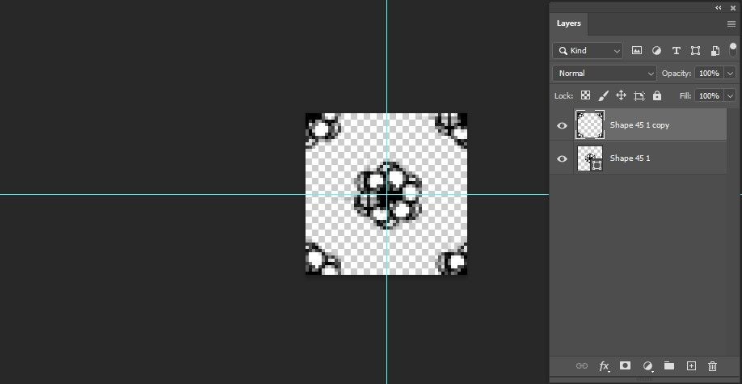Create new fill or adjustment layer
The height and width of the screenshot is (384, 742).
tap(647, 366)
